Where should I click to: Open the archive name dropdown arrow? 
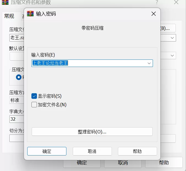tap(172, 38)
